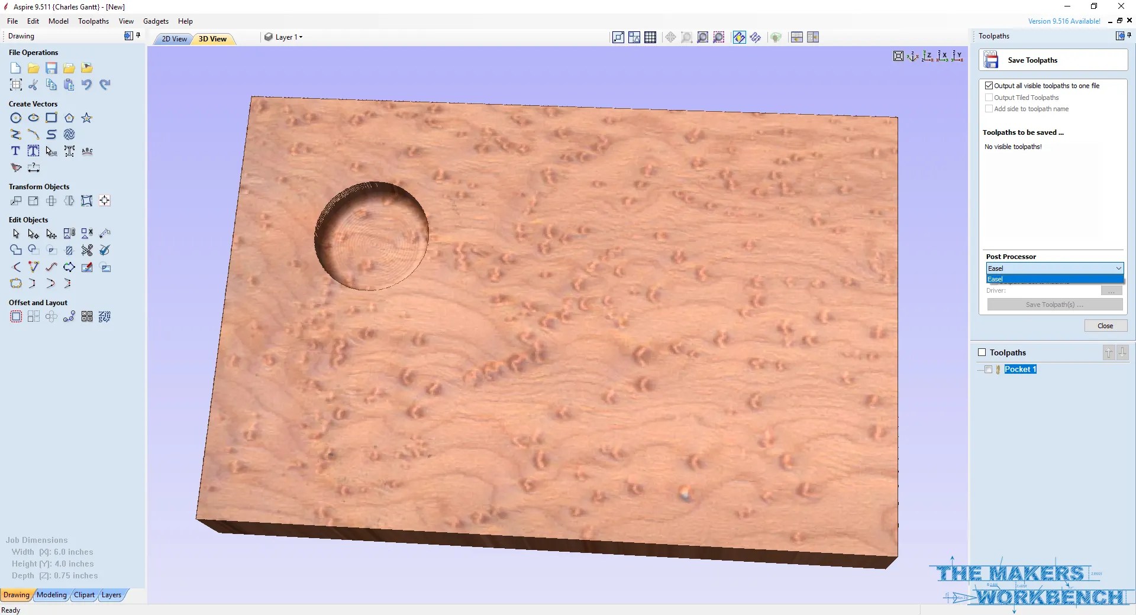Check Add side to toolpath name

[x=988, y=109]
